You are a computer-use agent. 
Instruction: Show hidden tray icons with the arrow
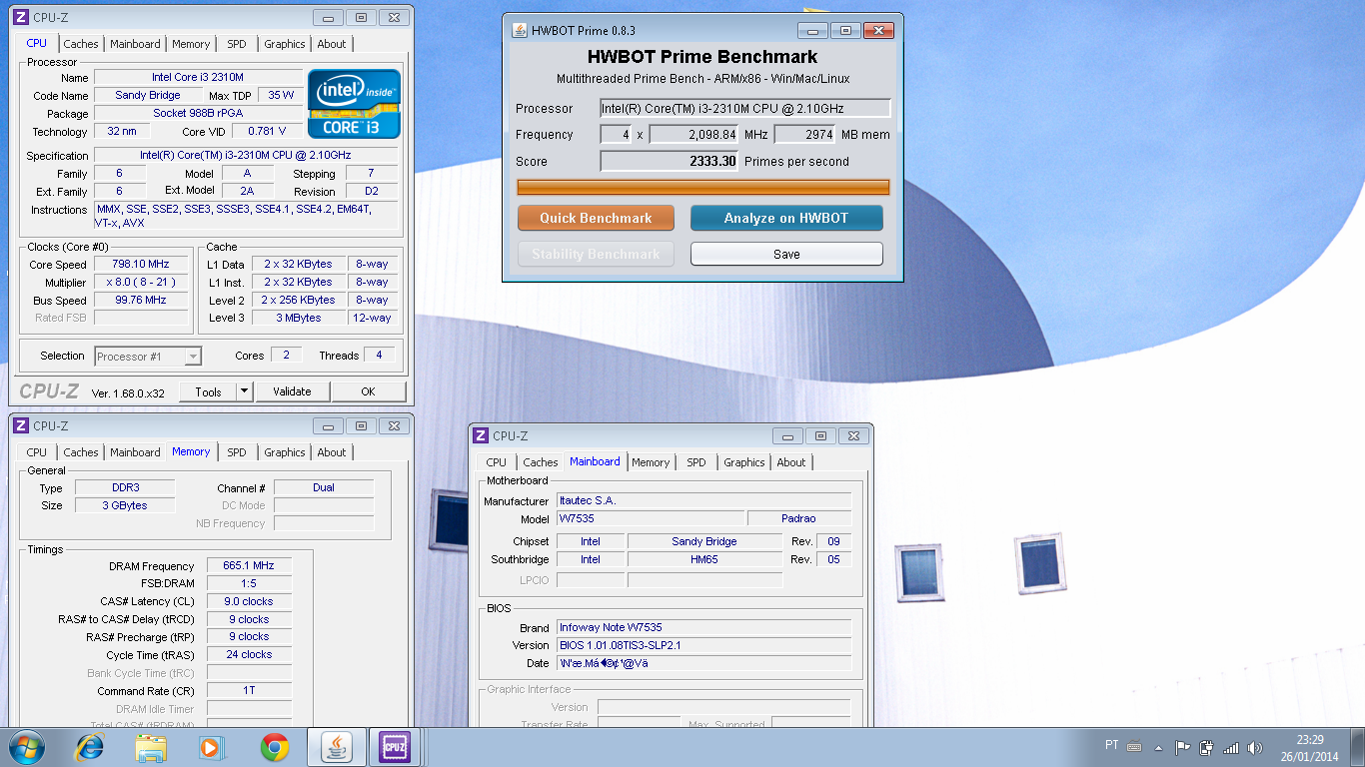[1158, 747]
